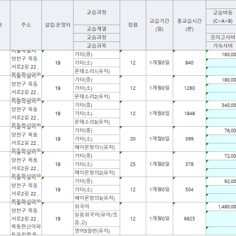Select total time cell 840

(x=189, y=63)
